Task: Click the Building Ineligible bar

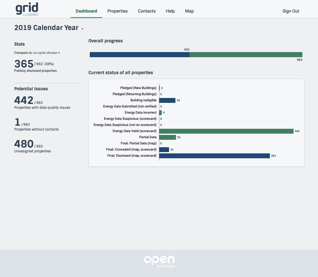Action: [167, 100]
